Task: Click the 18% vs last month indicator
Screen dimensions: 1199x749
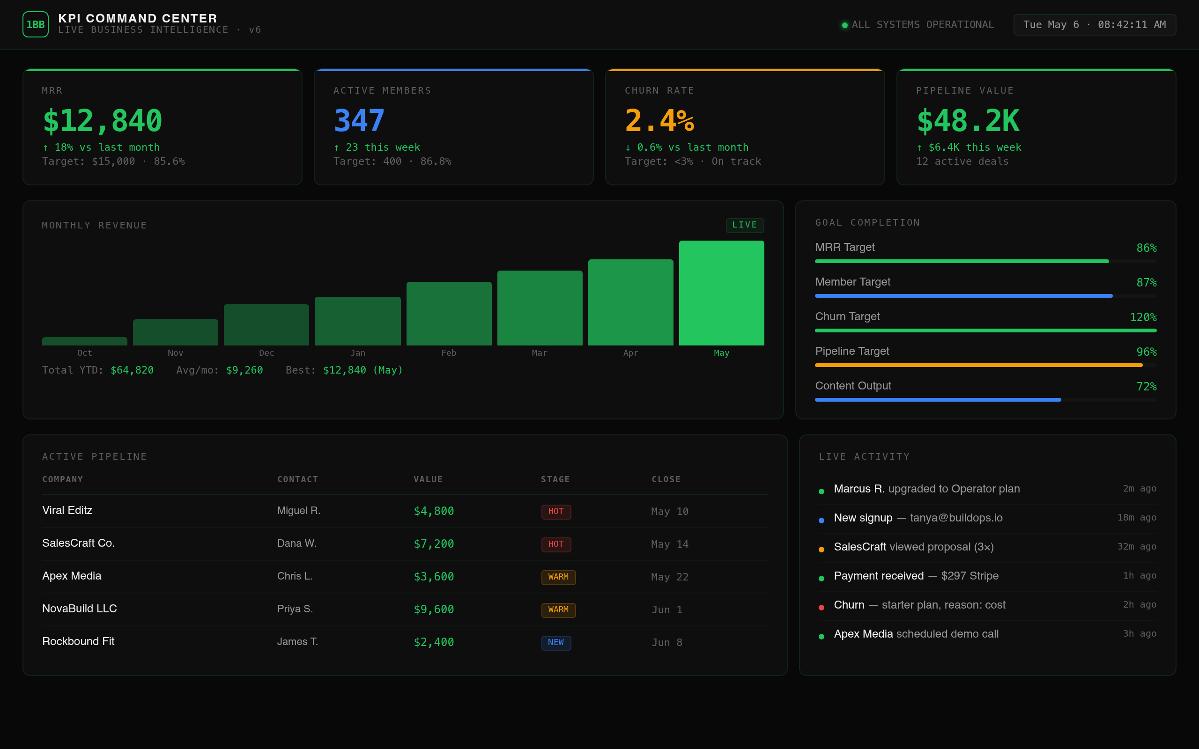Action: point(101,147)
